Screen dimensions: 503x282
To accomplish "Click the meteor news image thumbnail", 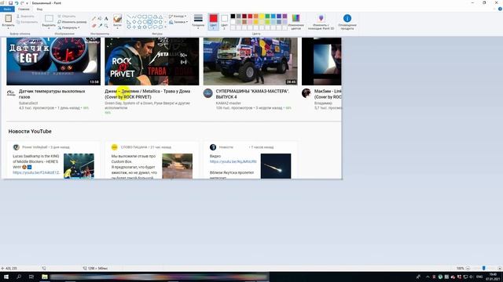I will [x=276, y=166].
